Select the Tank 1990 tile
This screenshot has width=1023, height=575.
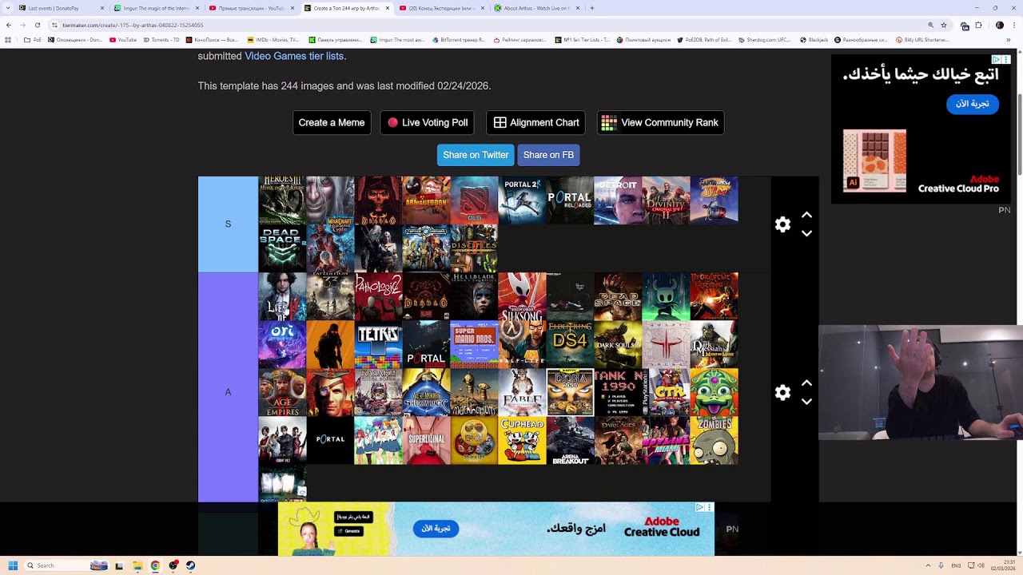(618, 392)
